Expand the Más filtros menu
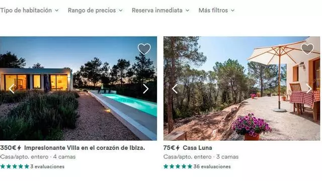This screenshot has height=181, width=322. coord(216,10)
